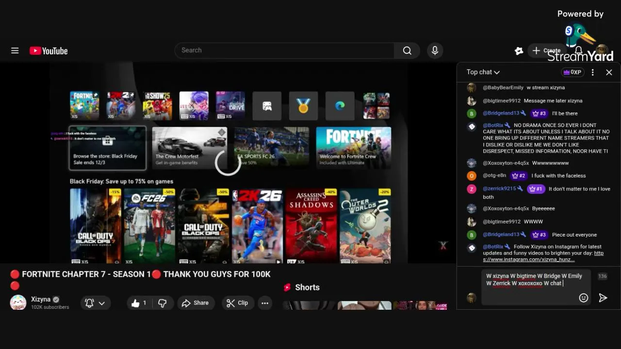The height and width of the screenshot is (349, 621).
Task: Go to YouTube home via logo
Action: [x=49, y=51]
